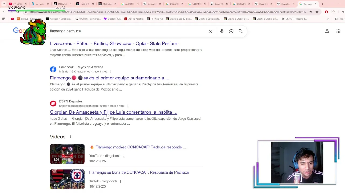Open the Google apps grid
Screen dimensions: 345x194
pyautogui.click(x=338, y=31)
